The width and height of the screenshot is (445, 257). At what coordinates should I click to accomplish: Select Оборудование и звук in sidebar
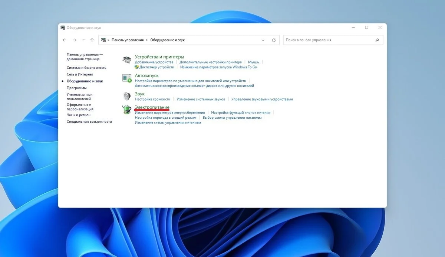click(85, 81)
